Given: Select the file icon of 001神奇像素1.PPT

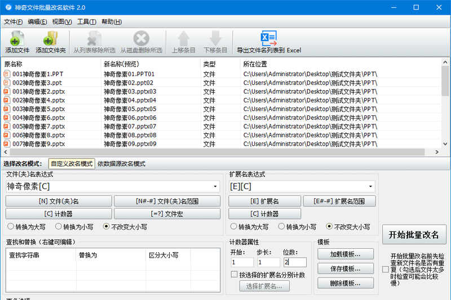Looking at the screenshot, I should [x=7, y=74].
